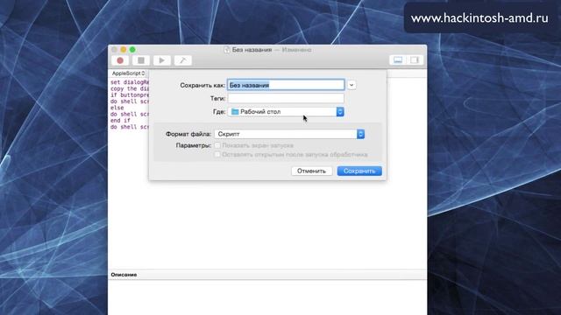This screenshot has width=561, height=315.
Task: Run the script with the Play button
Action: (161, 60)
